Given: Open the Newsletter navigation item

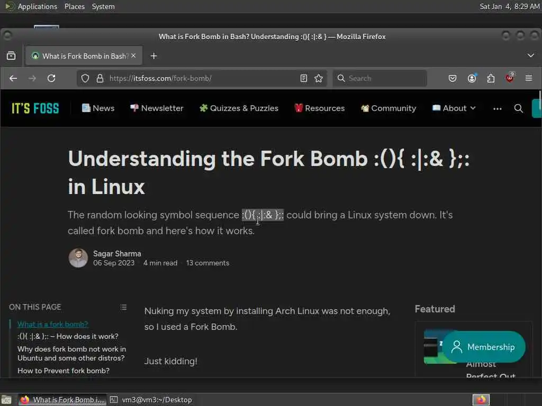Looking at the screenshot, I should 157,108.
